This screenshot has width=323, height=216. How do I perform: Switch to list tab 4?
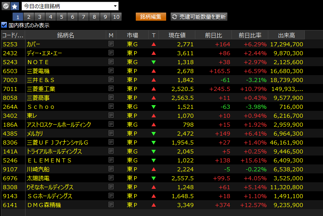pos(51,17)
